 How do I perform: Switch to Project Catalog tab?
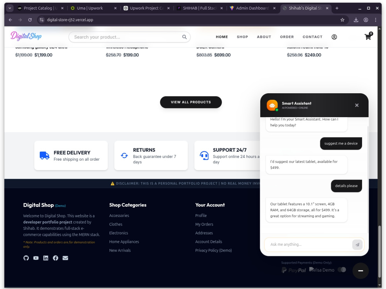click(41, 8)
